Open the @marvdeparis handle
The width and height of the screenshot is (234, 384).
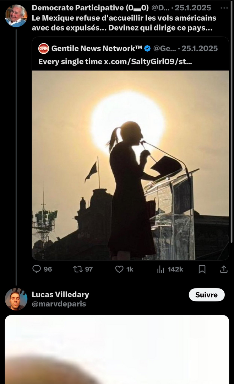[x=59, y=304]
